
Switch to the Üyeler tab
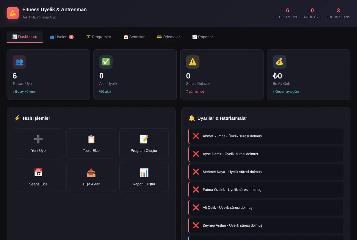pyautogui.click(x=62, y=37)
